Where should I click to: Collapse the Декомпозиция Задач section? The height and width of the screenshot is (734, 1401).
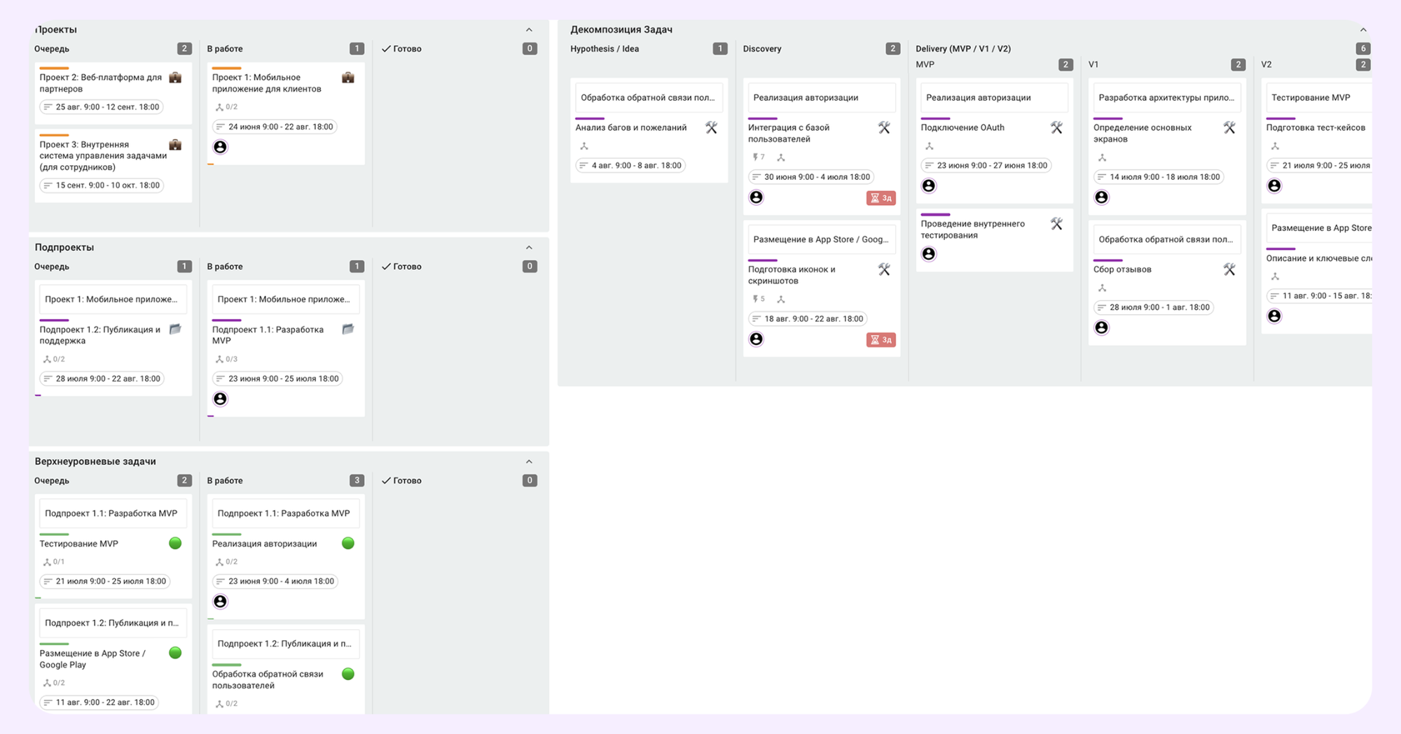tap(1362, 30)
